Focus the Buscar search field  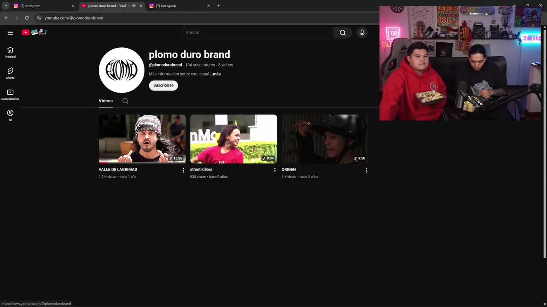[x=258, y=32]
